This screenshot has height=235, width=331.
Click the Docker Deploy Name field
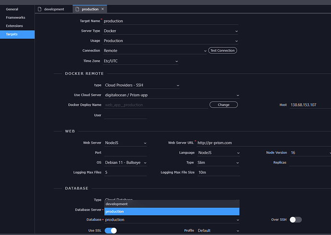click(x=156, y=105)
